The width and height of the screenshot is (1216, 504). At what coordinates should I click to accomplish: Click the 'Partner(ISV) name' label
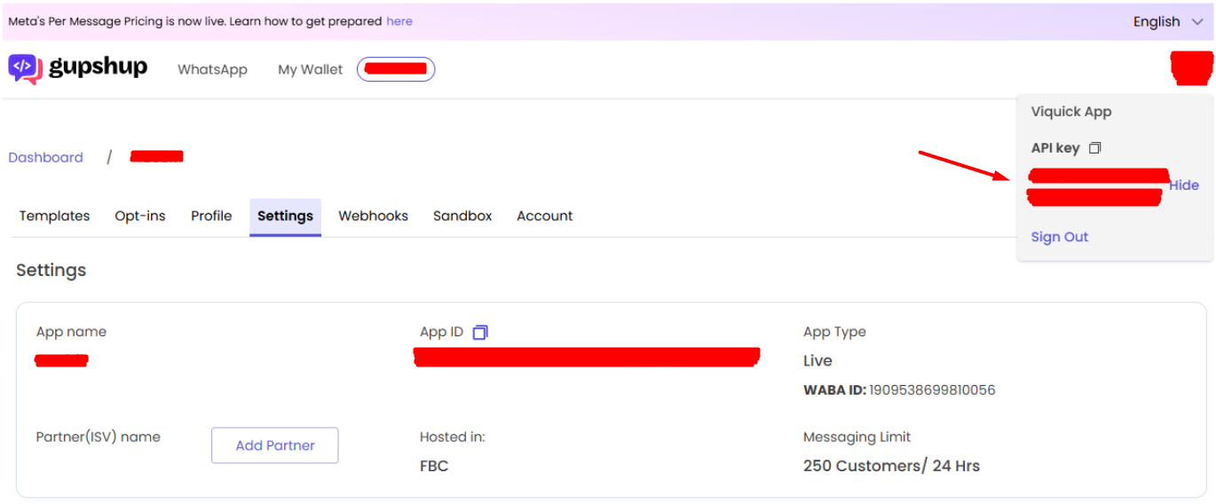point(98,437)
